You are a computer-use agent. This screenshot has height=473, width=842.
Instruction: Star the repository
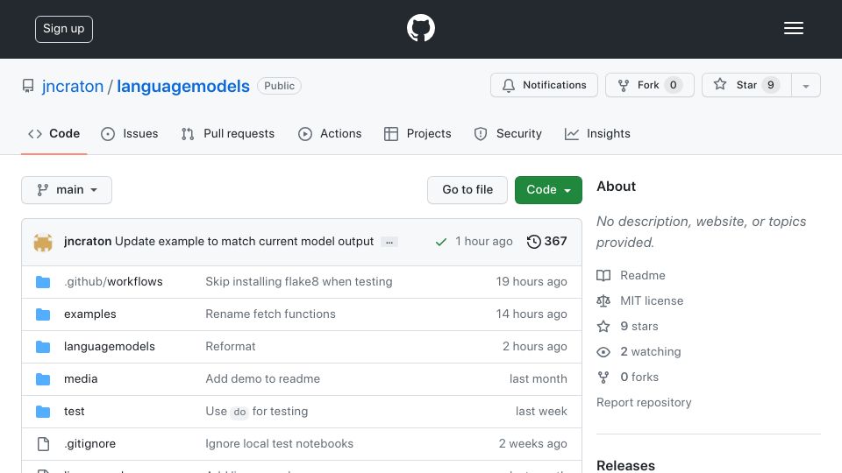(746, 85)
